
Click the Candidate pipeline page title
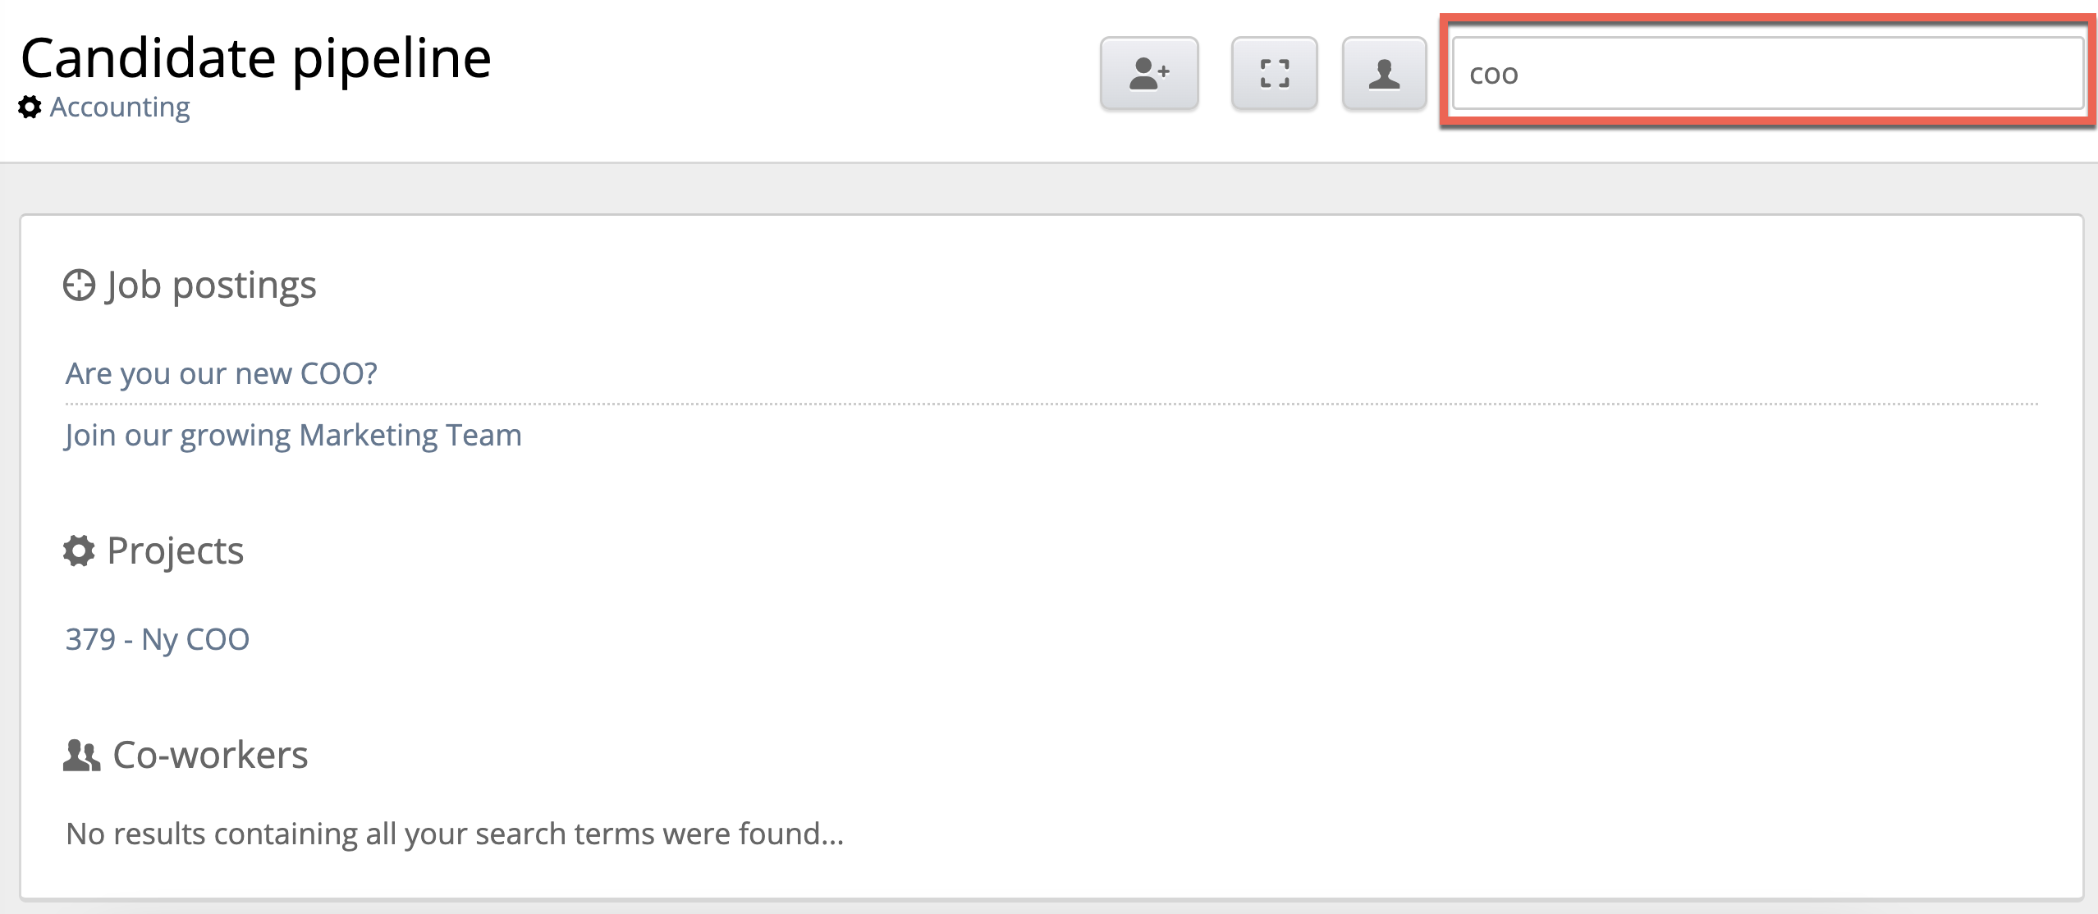tap(255, 57)
